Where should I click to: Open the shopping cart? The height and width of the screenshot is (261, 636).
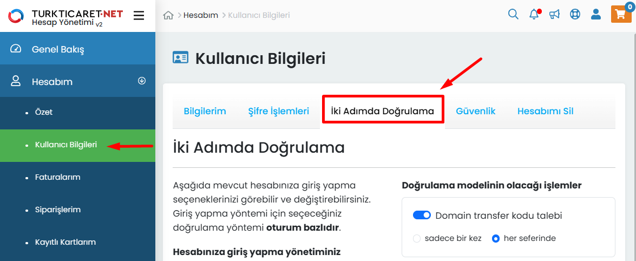click(621, 14)
